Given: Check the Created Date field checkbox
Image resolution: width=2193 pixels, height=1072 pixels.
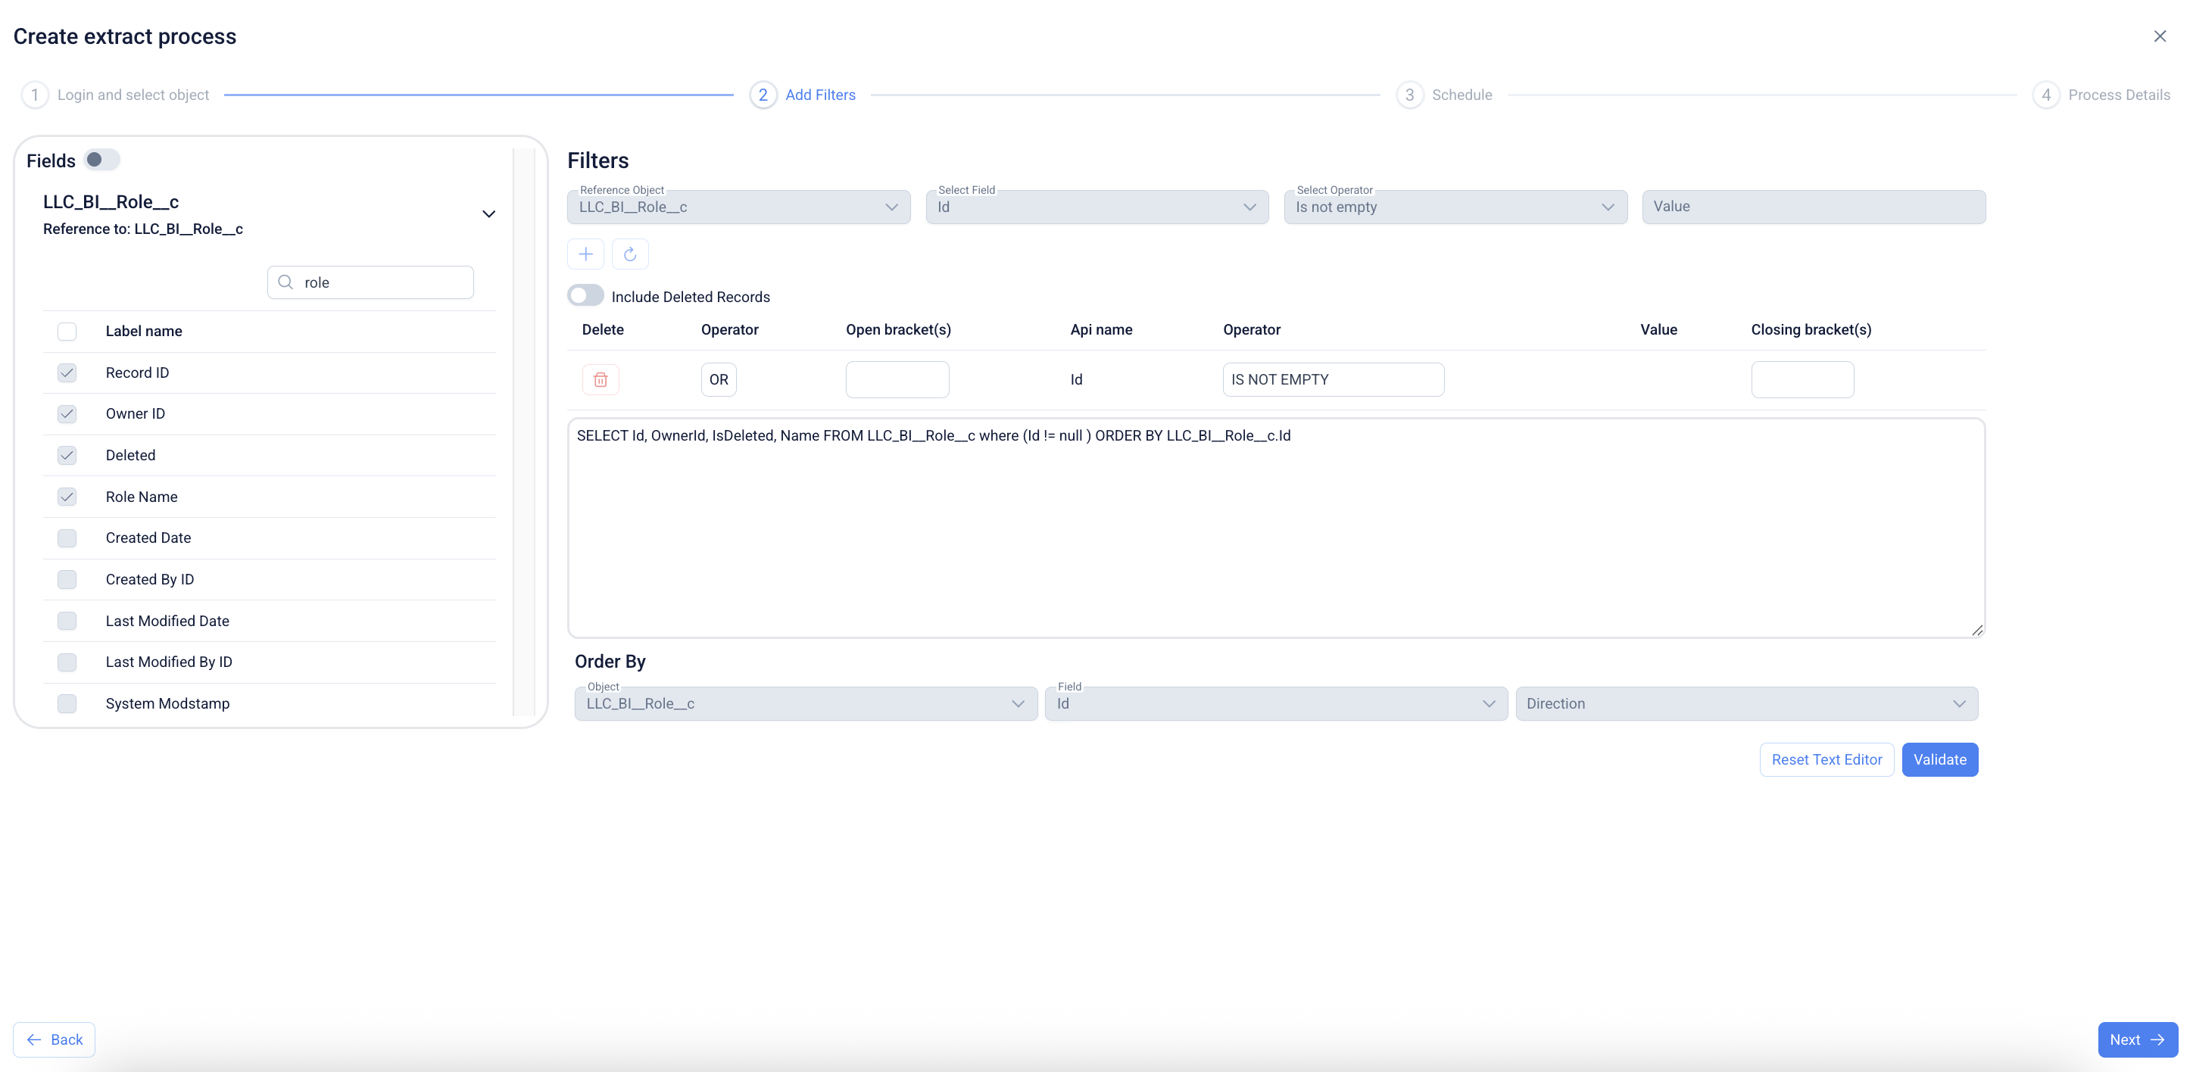Looking at the screenshot, I should tap(67, 538).
